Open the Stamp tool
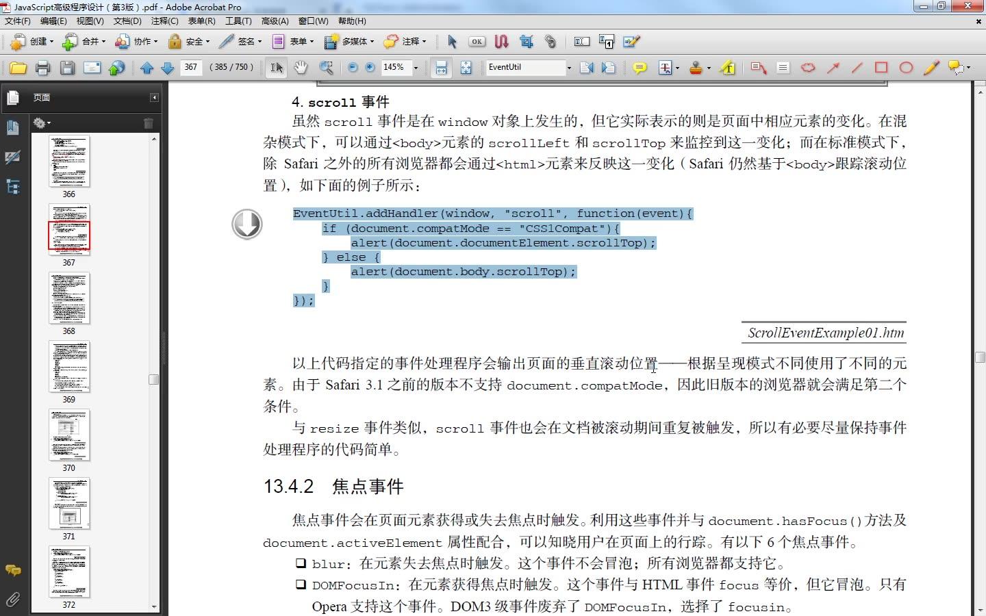This screenshot has height=616, width=986. 697,67
